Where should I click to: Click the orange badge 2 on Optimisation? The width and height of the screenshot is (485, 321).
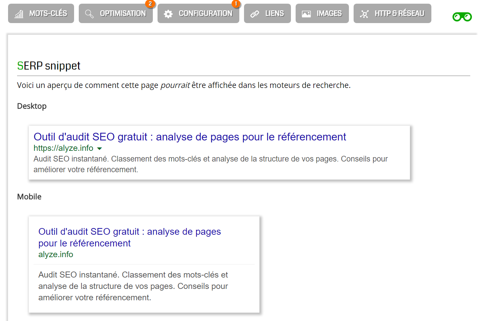[150, 4]
